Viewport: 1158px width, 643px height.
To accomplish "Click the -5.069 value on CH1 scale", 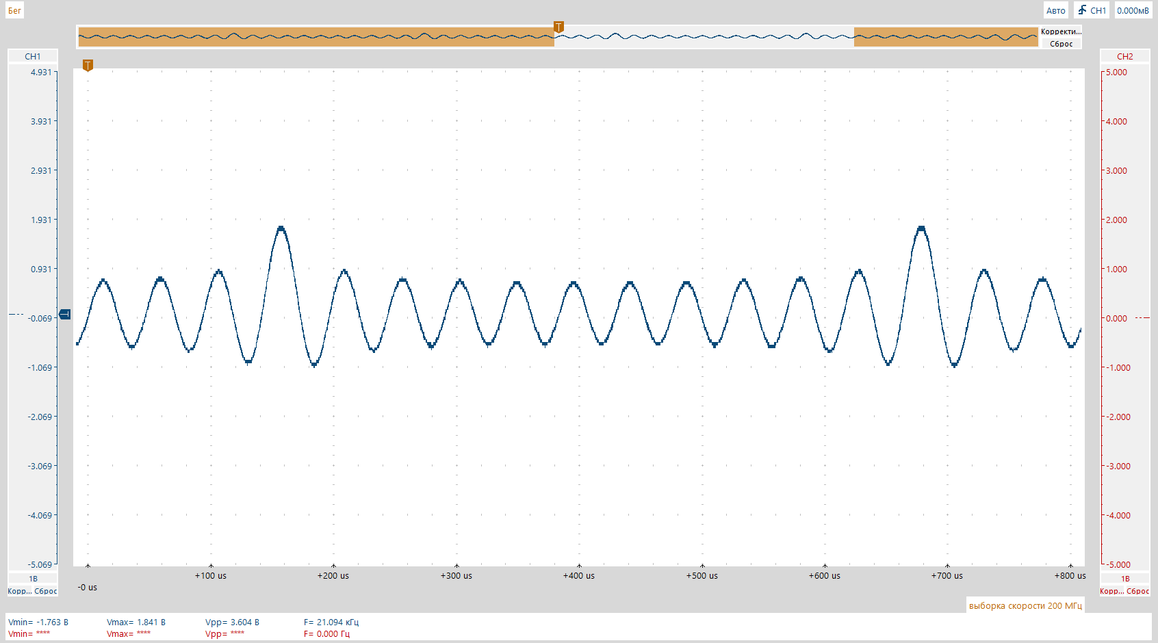I will 40,564.
